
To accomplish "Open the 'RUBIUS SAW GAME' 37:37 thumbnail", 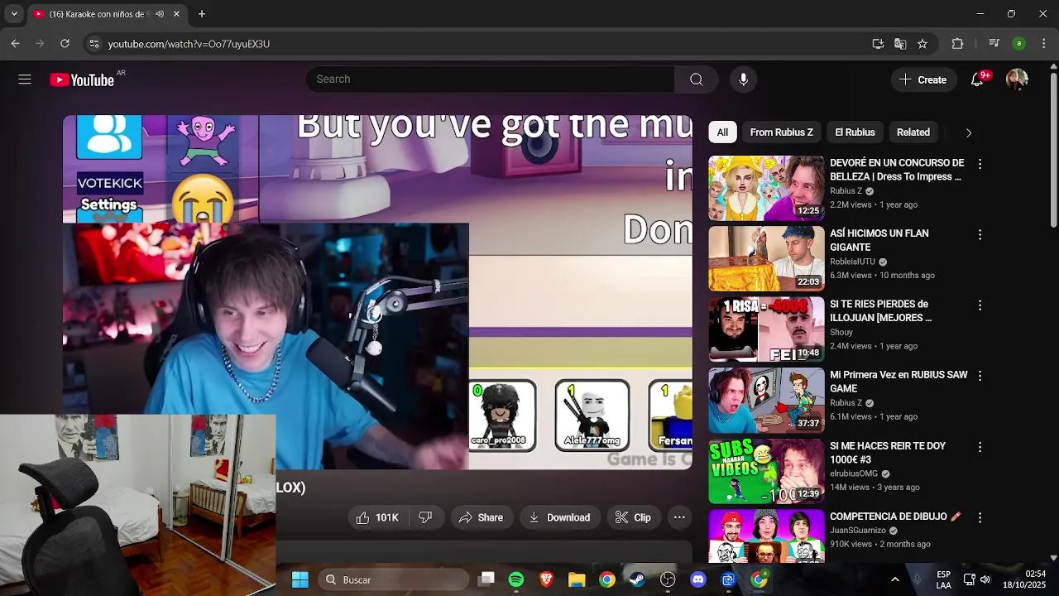I will pos(767,400).
